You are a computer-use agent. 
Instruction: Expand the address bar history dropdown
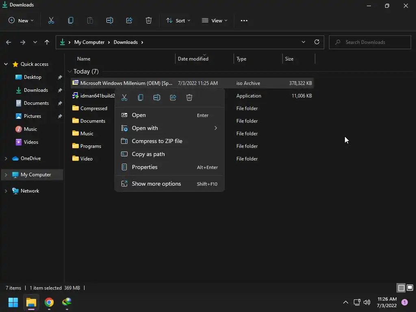pos(303,42)
